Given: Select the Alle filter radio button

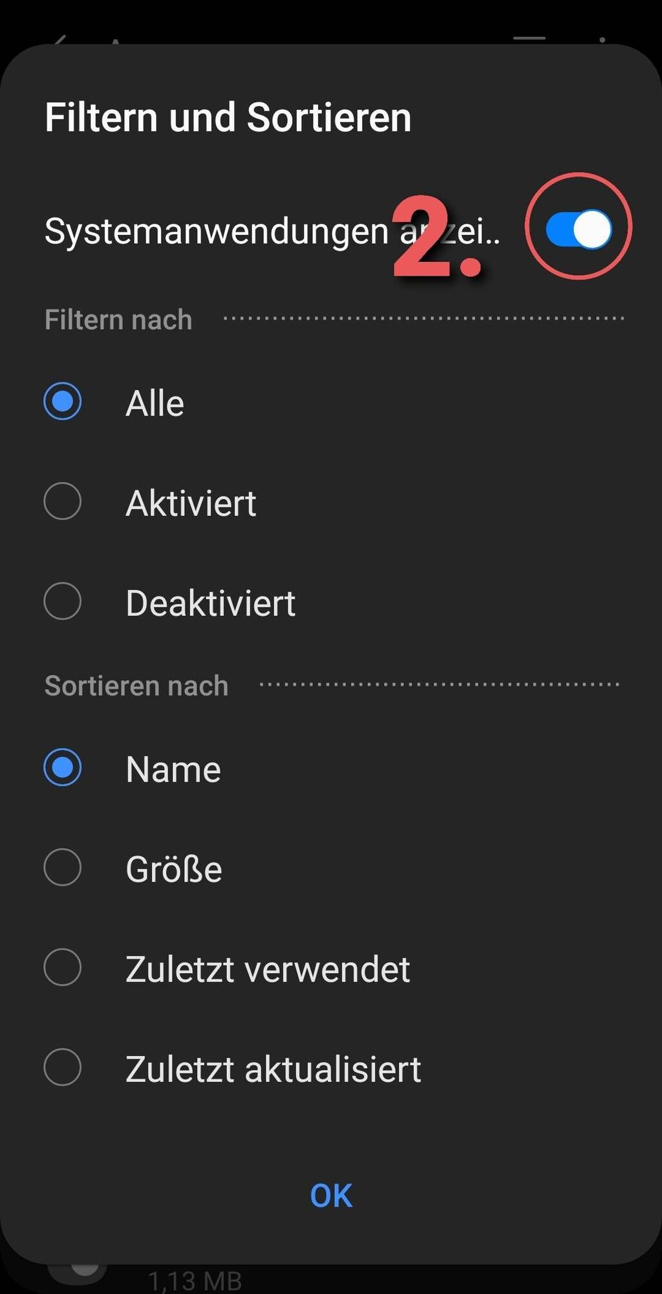Looking at the screenshot, I should 63,402.
